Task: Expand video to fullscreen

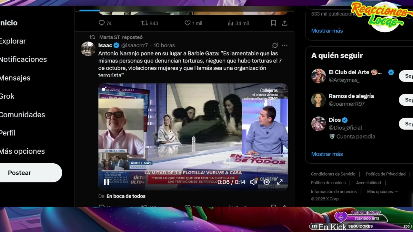Action: pos(280,182)
